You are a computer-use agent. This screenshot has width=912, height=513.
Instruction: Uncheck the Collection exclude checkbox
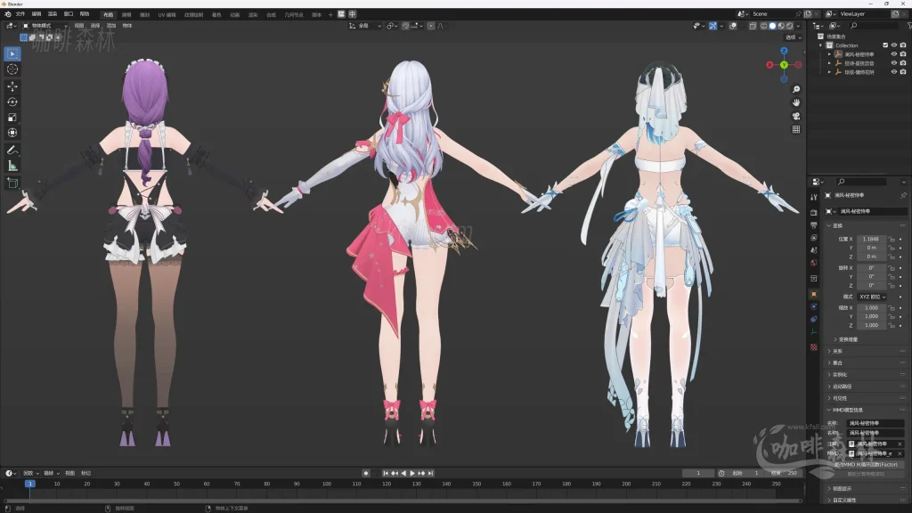tap(885, 45)
